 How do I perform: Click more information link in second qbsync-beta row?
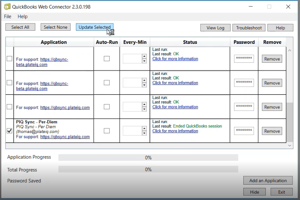click(x=175, y=83)
